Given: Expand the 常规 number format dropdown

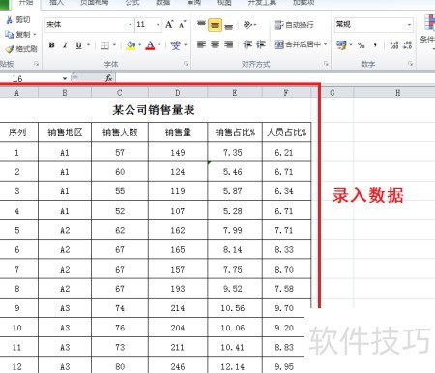Looking at the screenshot, I should [x=409, y=24].
